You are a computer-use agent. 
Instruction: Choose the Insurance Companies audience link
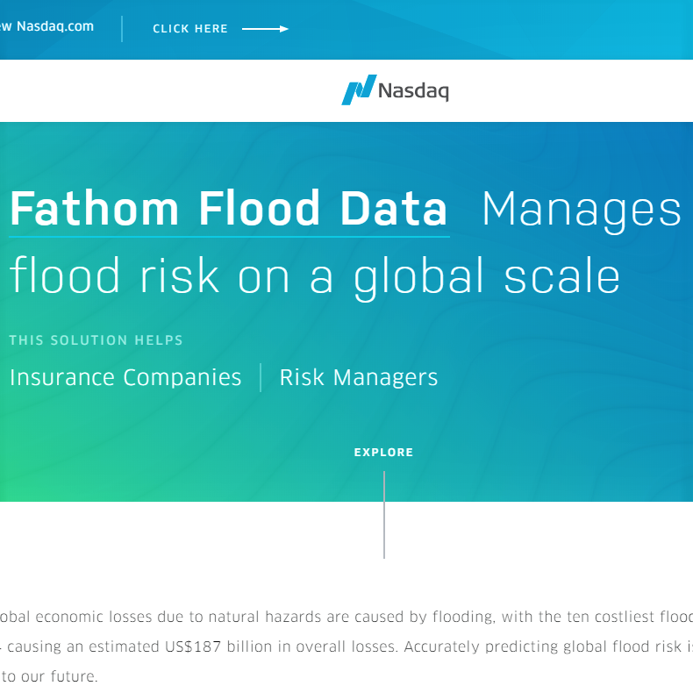click(x=125, y=378)
